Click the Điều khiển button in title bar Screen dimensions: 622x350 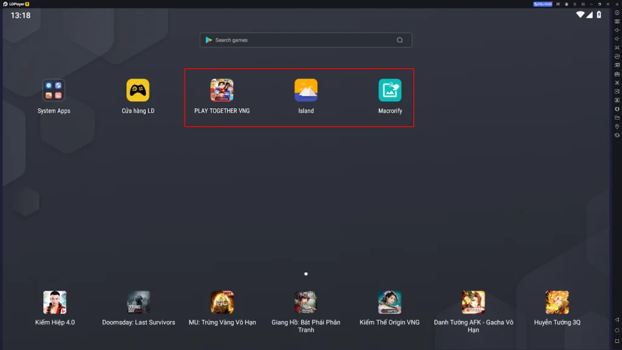(542, 4)
